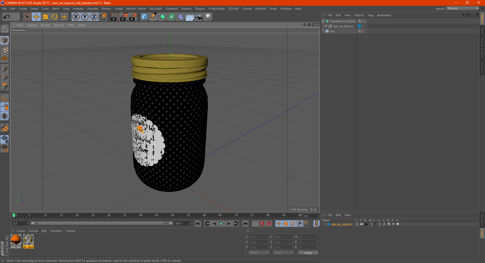Select the Live Selection tool
This screenshot has height=263, width=485.
[27, 17]
